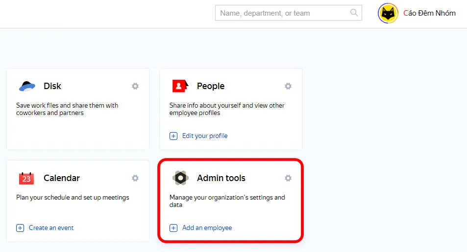
Task: Click the plus icon beside Create an event
Action: coord(20,228)
